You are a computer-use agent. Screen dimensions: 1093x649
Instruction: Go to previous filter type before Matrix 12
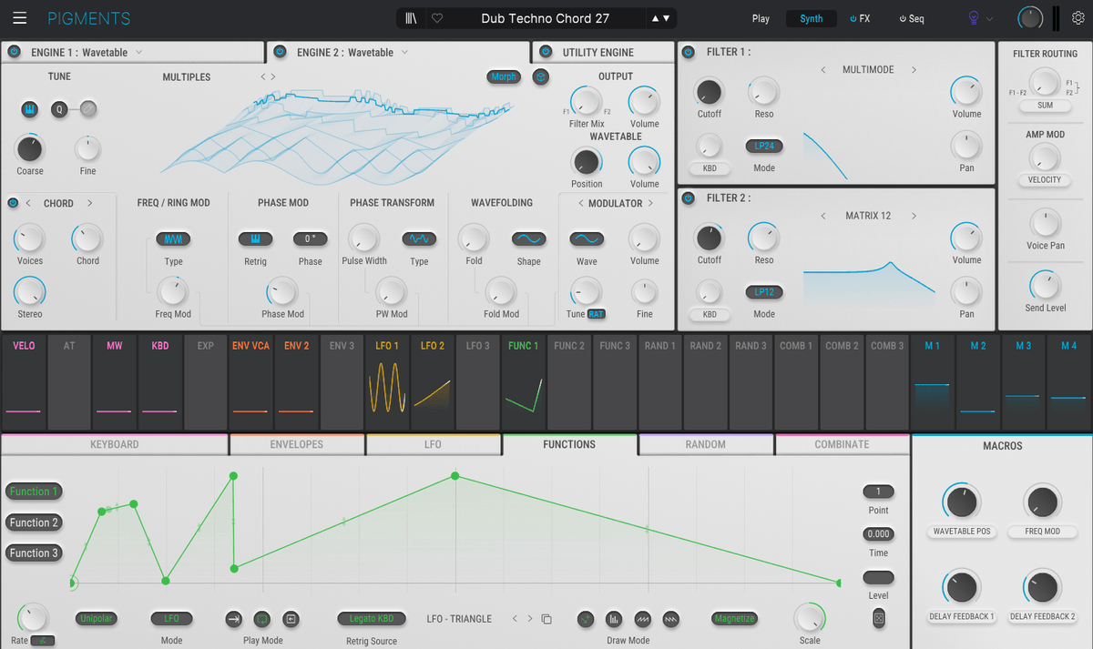[x=823, y=216]
